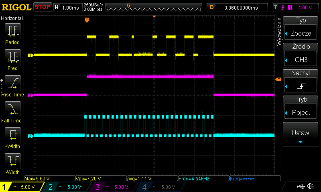
Task: Click the trigger level 4.00 V readout
Action: click(305, 8)
